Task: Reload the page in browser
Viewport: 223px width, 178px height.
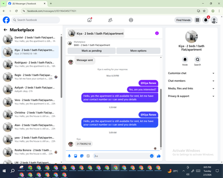Action: [x=17, y=11]
